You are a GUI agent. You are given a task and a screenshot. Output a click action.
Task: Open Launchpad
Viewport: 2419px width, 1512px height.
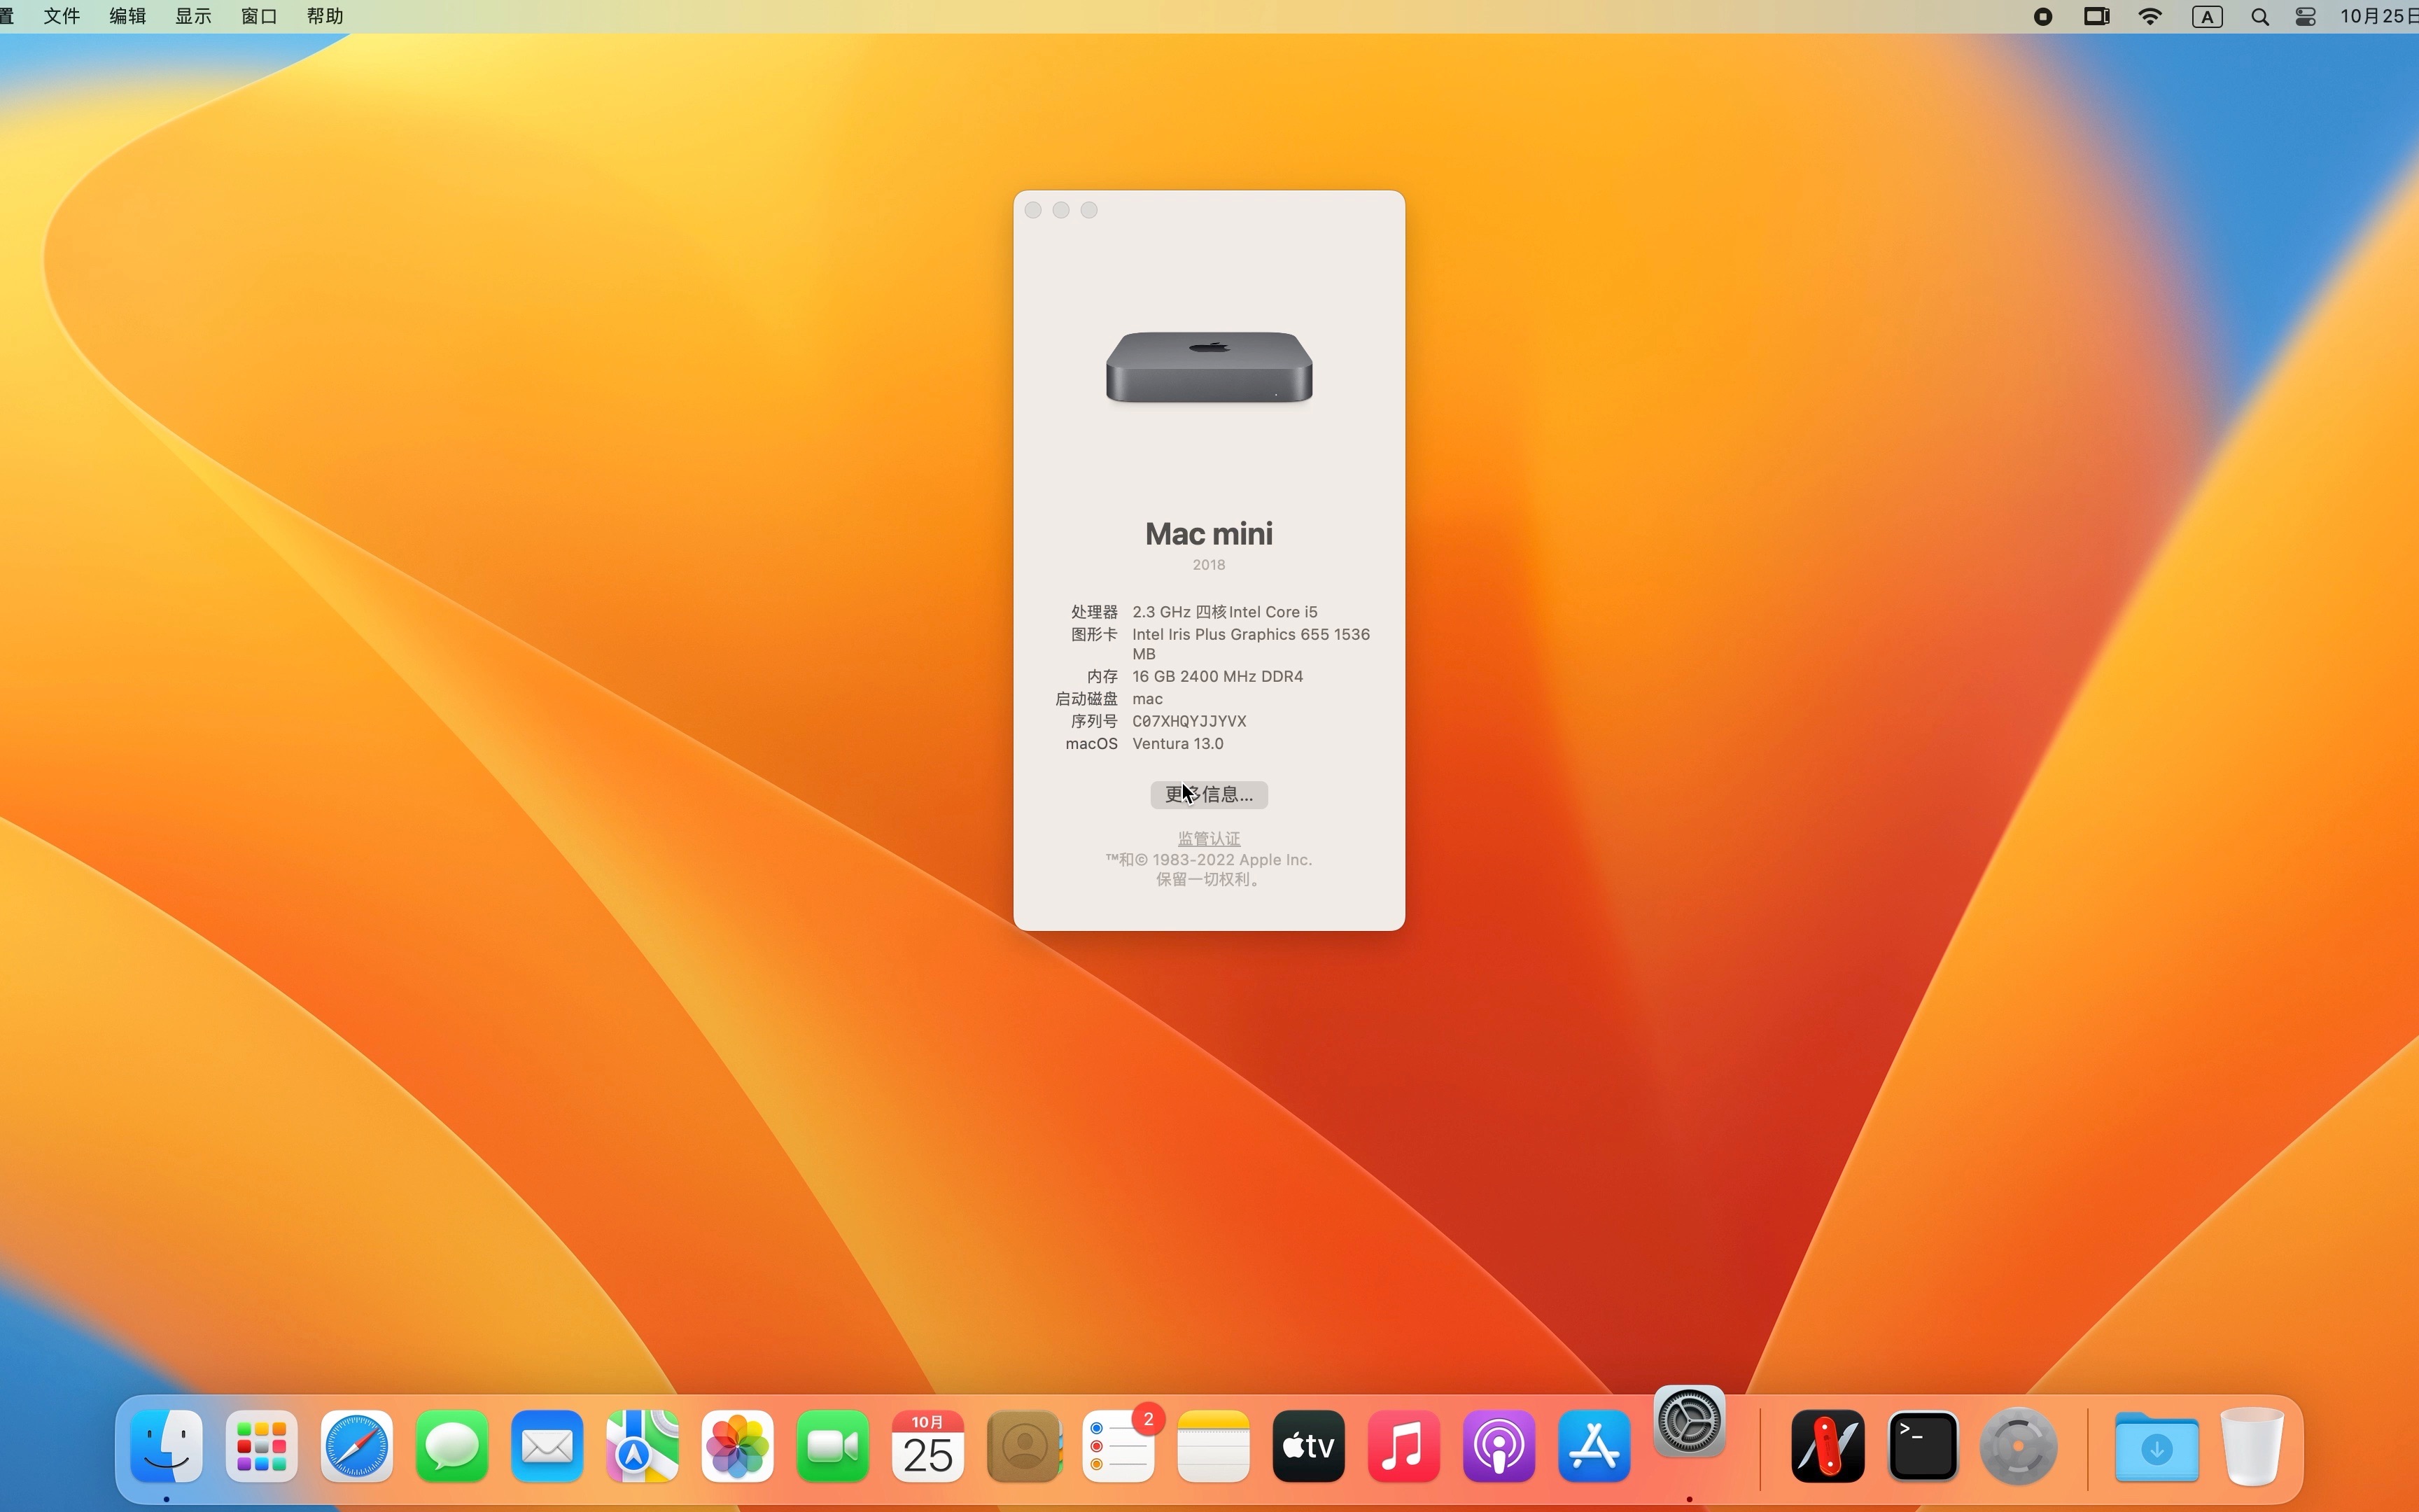pyautogui.click(x=260, y=1446)
